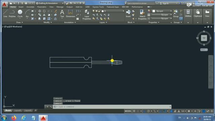215x121 pixels.
Task: Choose the Rotate tool in Modify panel
Action: pos(44,11)
